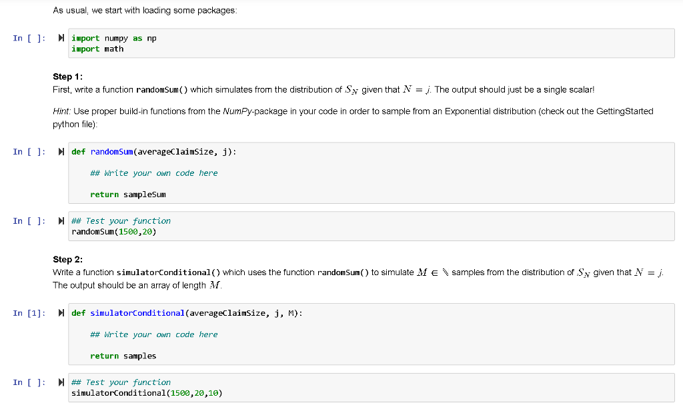Click the Hint paragraph about NumPy-package
This screenshot has width=683, height=415.
click(353, 117)
